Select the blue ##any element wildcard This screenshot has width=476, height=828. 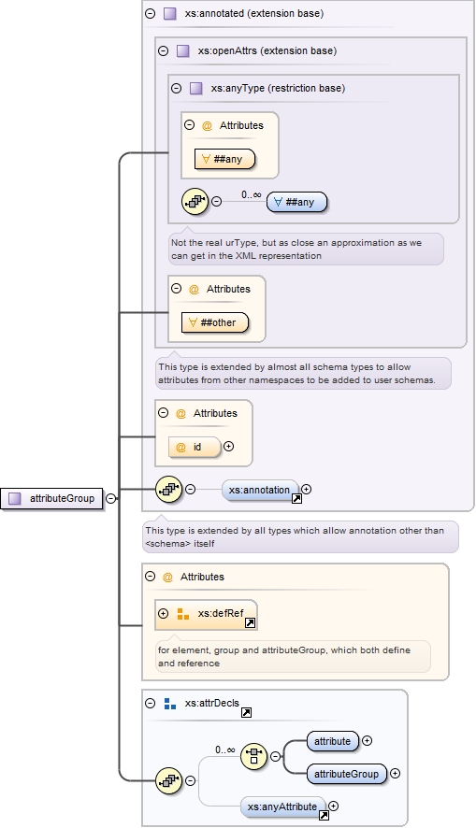point(296,202)
